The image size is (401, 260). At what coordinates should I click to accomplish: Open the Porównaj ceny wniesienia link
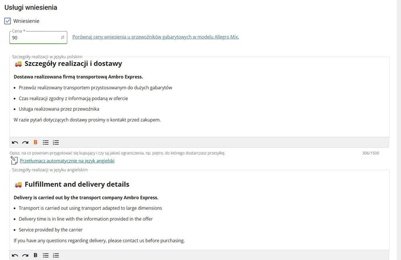(x=155, y=37)
